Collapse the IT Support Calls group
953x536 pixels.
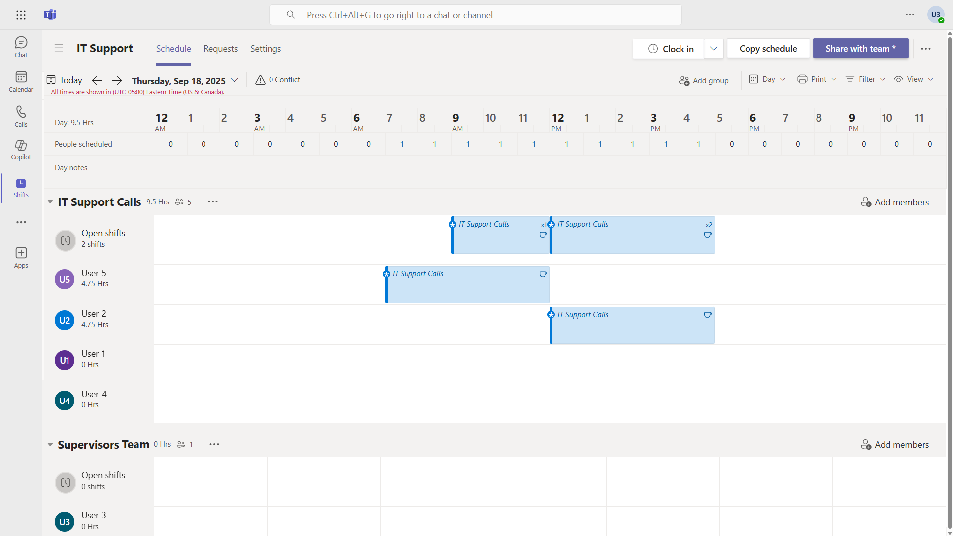(x=50, y=202)
